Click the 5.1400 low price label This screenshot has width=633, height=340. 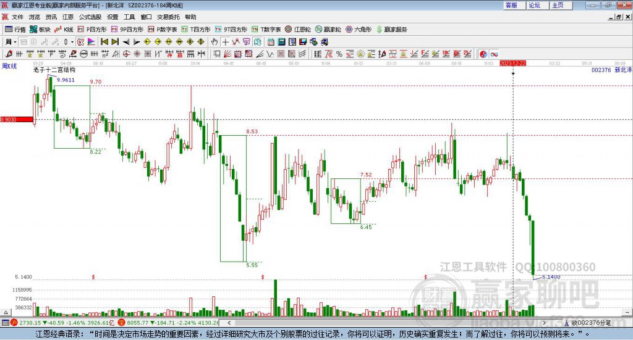pyautogui.click(x=551, y=277)
